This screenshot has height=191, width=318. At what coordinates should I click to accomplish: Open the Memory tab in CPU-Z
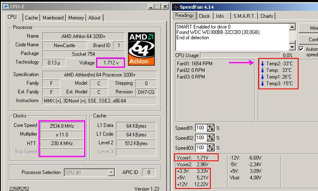76,18
